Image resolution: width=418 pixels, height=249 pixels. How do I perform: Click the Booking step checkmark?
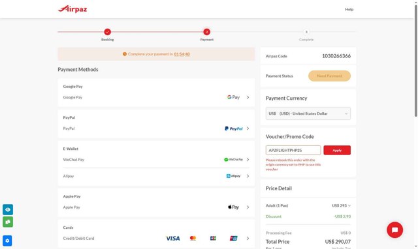107,32
